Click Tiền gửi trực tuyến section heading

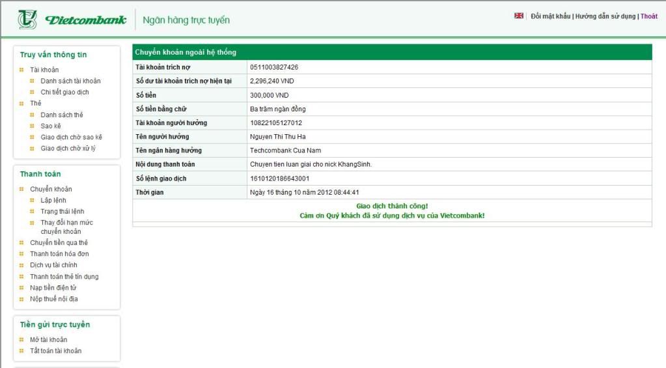point(55,324)
